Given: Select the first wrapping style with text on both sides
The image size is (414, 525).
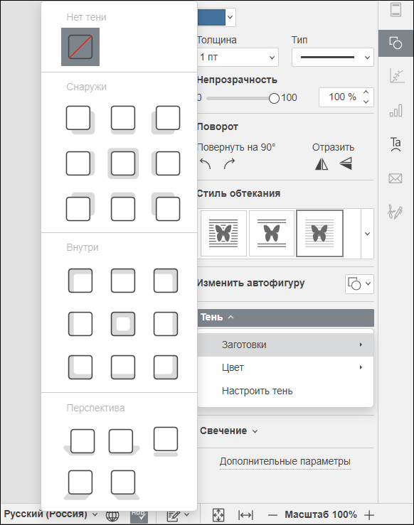Looking at the screenshot, I should tap(223, 233).
